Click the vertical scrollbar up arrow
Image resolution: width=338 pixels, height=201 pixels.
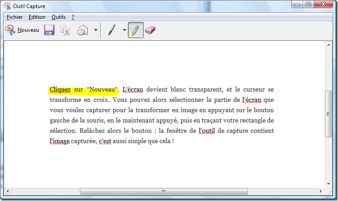[329, 45]
